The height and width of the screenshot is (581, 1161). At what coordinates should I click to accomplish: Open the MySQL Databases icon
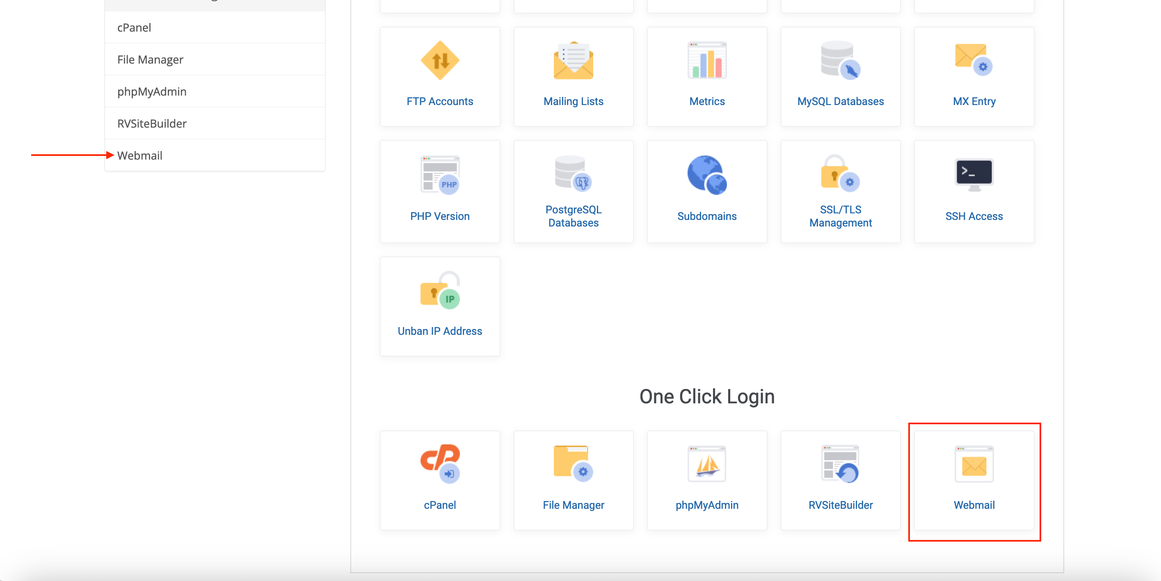pos(841,60)
